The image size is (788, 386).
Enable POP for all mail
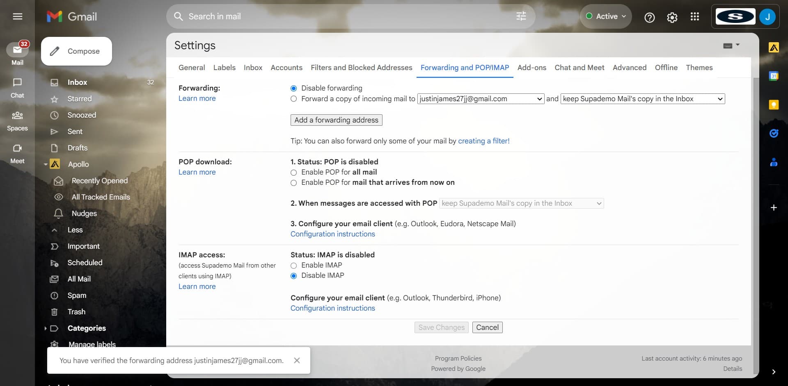tap(293, 173)
